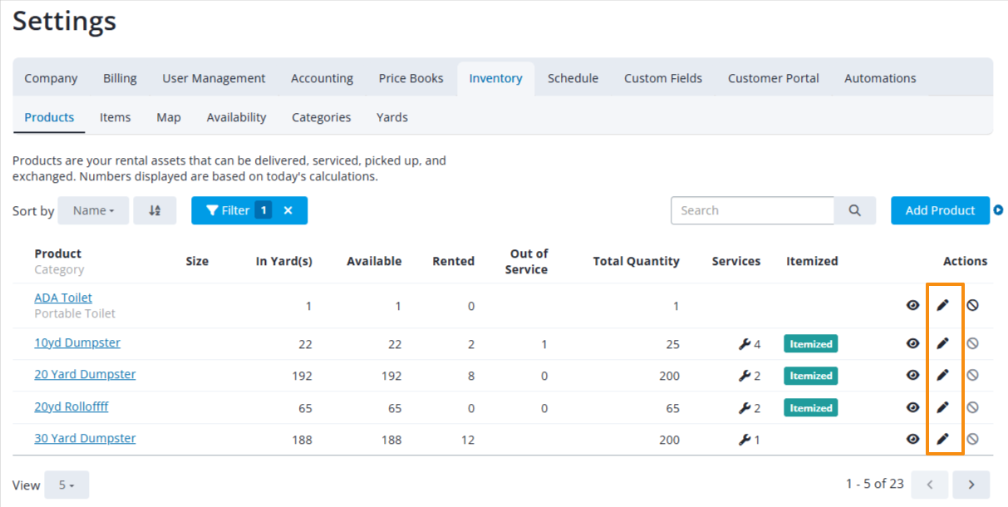Image resolution: width=1008 pixels, height=507 pixels.
Task: Open the 30 Yard Dumpster product link
Action: click(85, 438)
